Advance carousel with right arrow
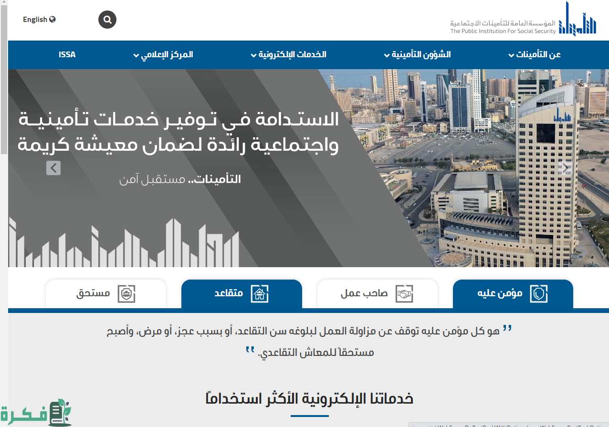 [566, 168]
